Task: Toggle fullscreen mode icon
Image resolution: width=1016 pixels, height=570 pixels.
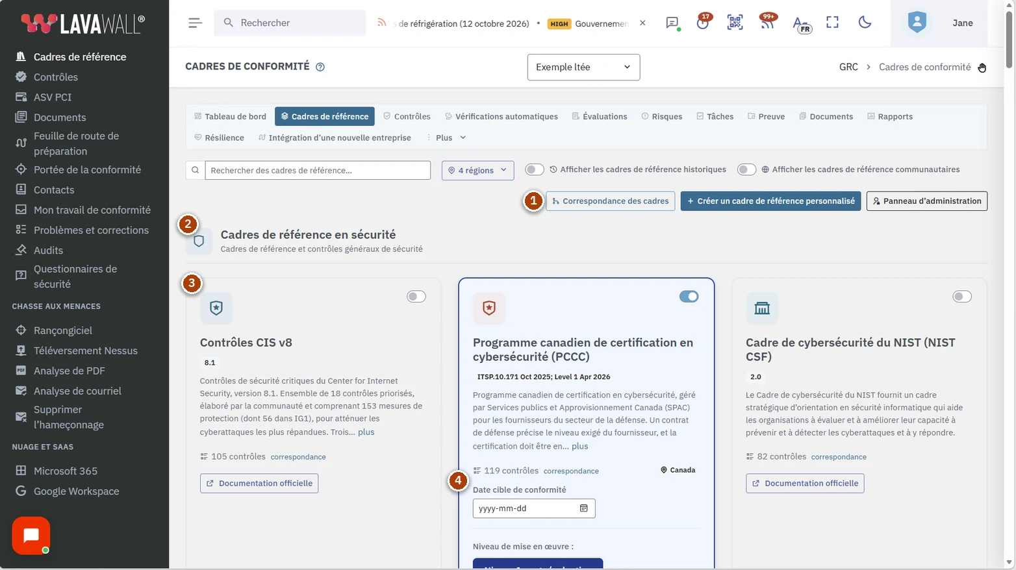Action: [x=832, y=23]
